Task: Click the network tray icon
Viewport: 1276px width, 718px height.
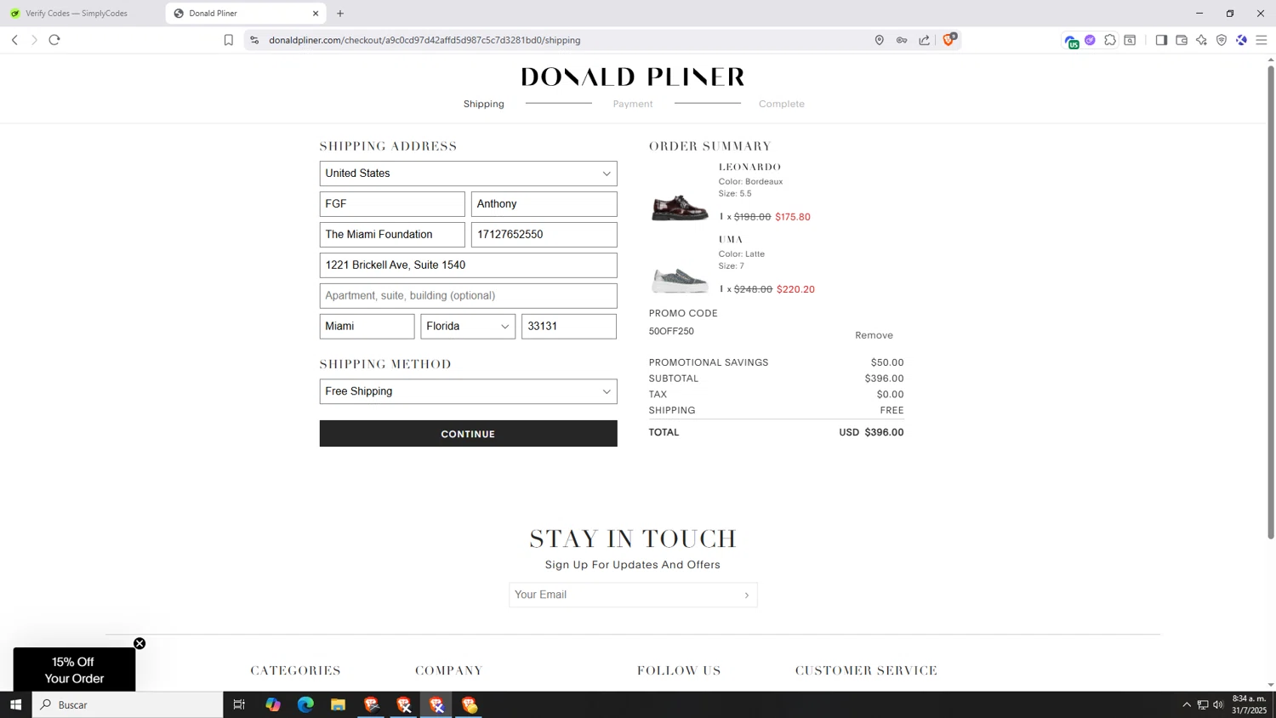Action: click(1203, 705)
